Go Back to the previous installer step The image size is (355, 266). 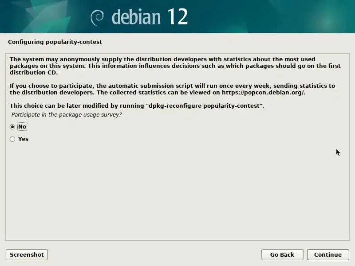(x=282, y=254)
